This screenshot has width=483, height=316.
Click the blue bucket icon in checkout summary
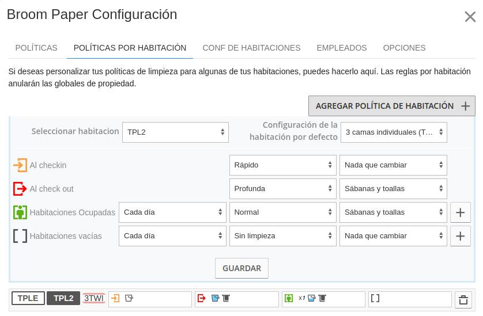click(x=216, y=298)
